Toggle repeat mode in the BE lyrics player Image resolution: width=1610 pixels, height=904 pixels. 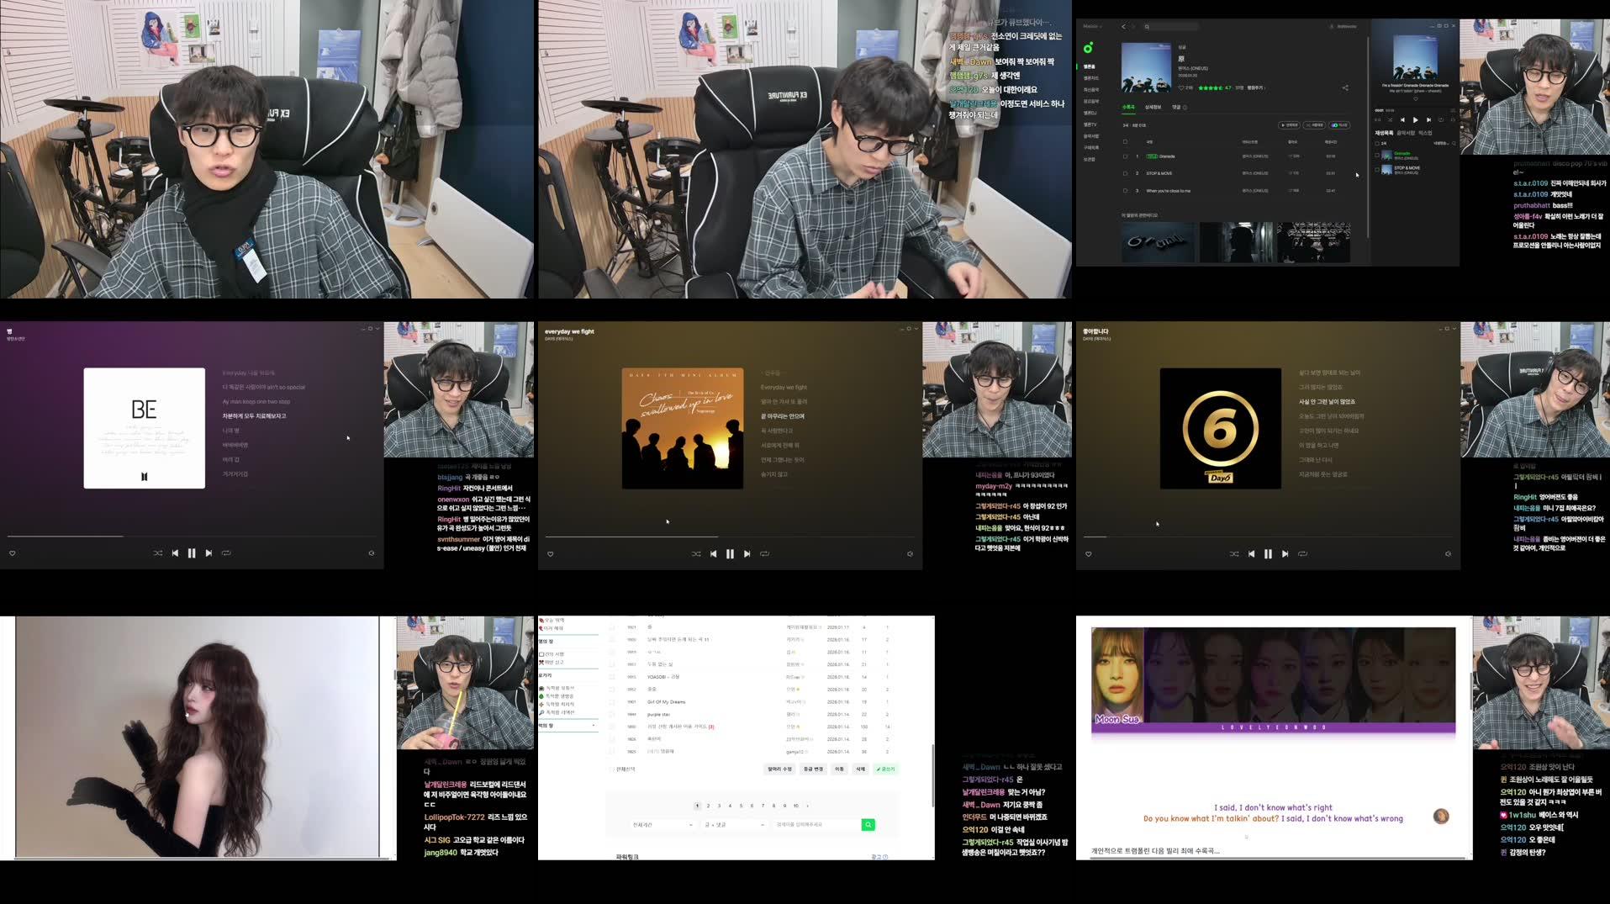tap(225, 553)
